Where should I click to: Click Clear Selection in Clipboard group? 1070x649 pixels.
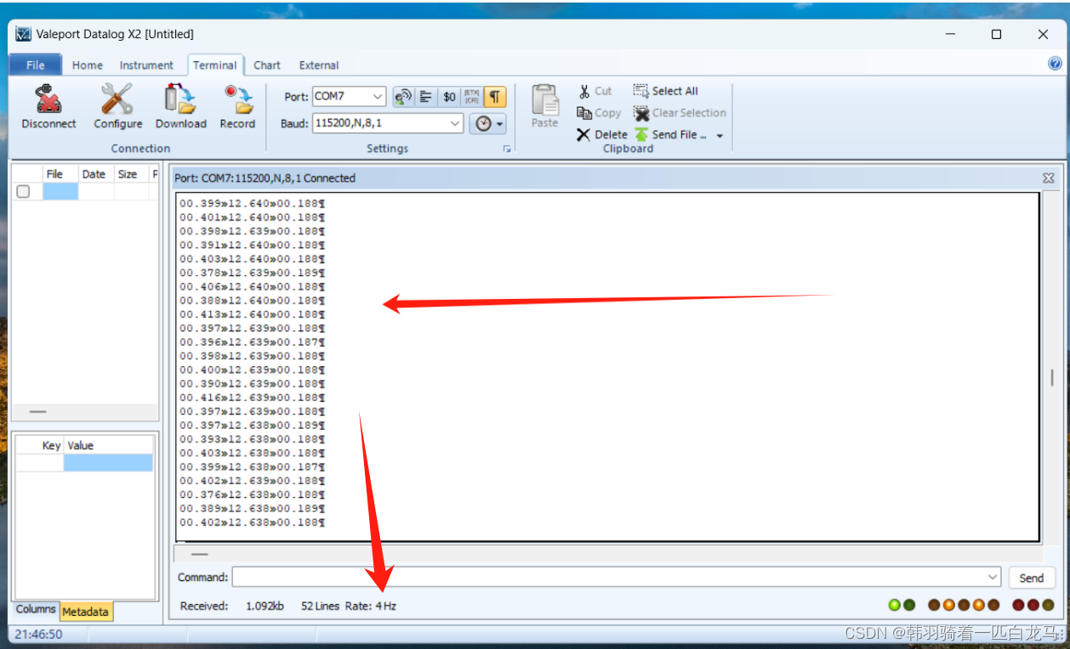click(680, 113)
